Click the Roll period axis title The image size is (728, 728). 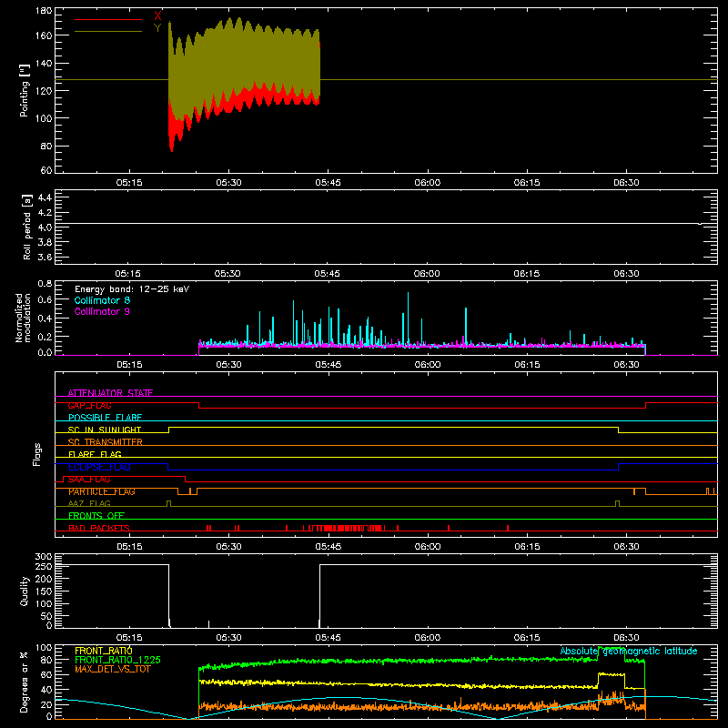[x=27, y=227]
